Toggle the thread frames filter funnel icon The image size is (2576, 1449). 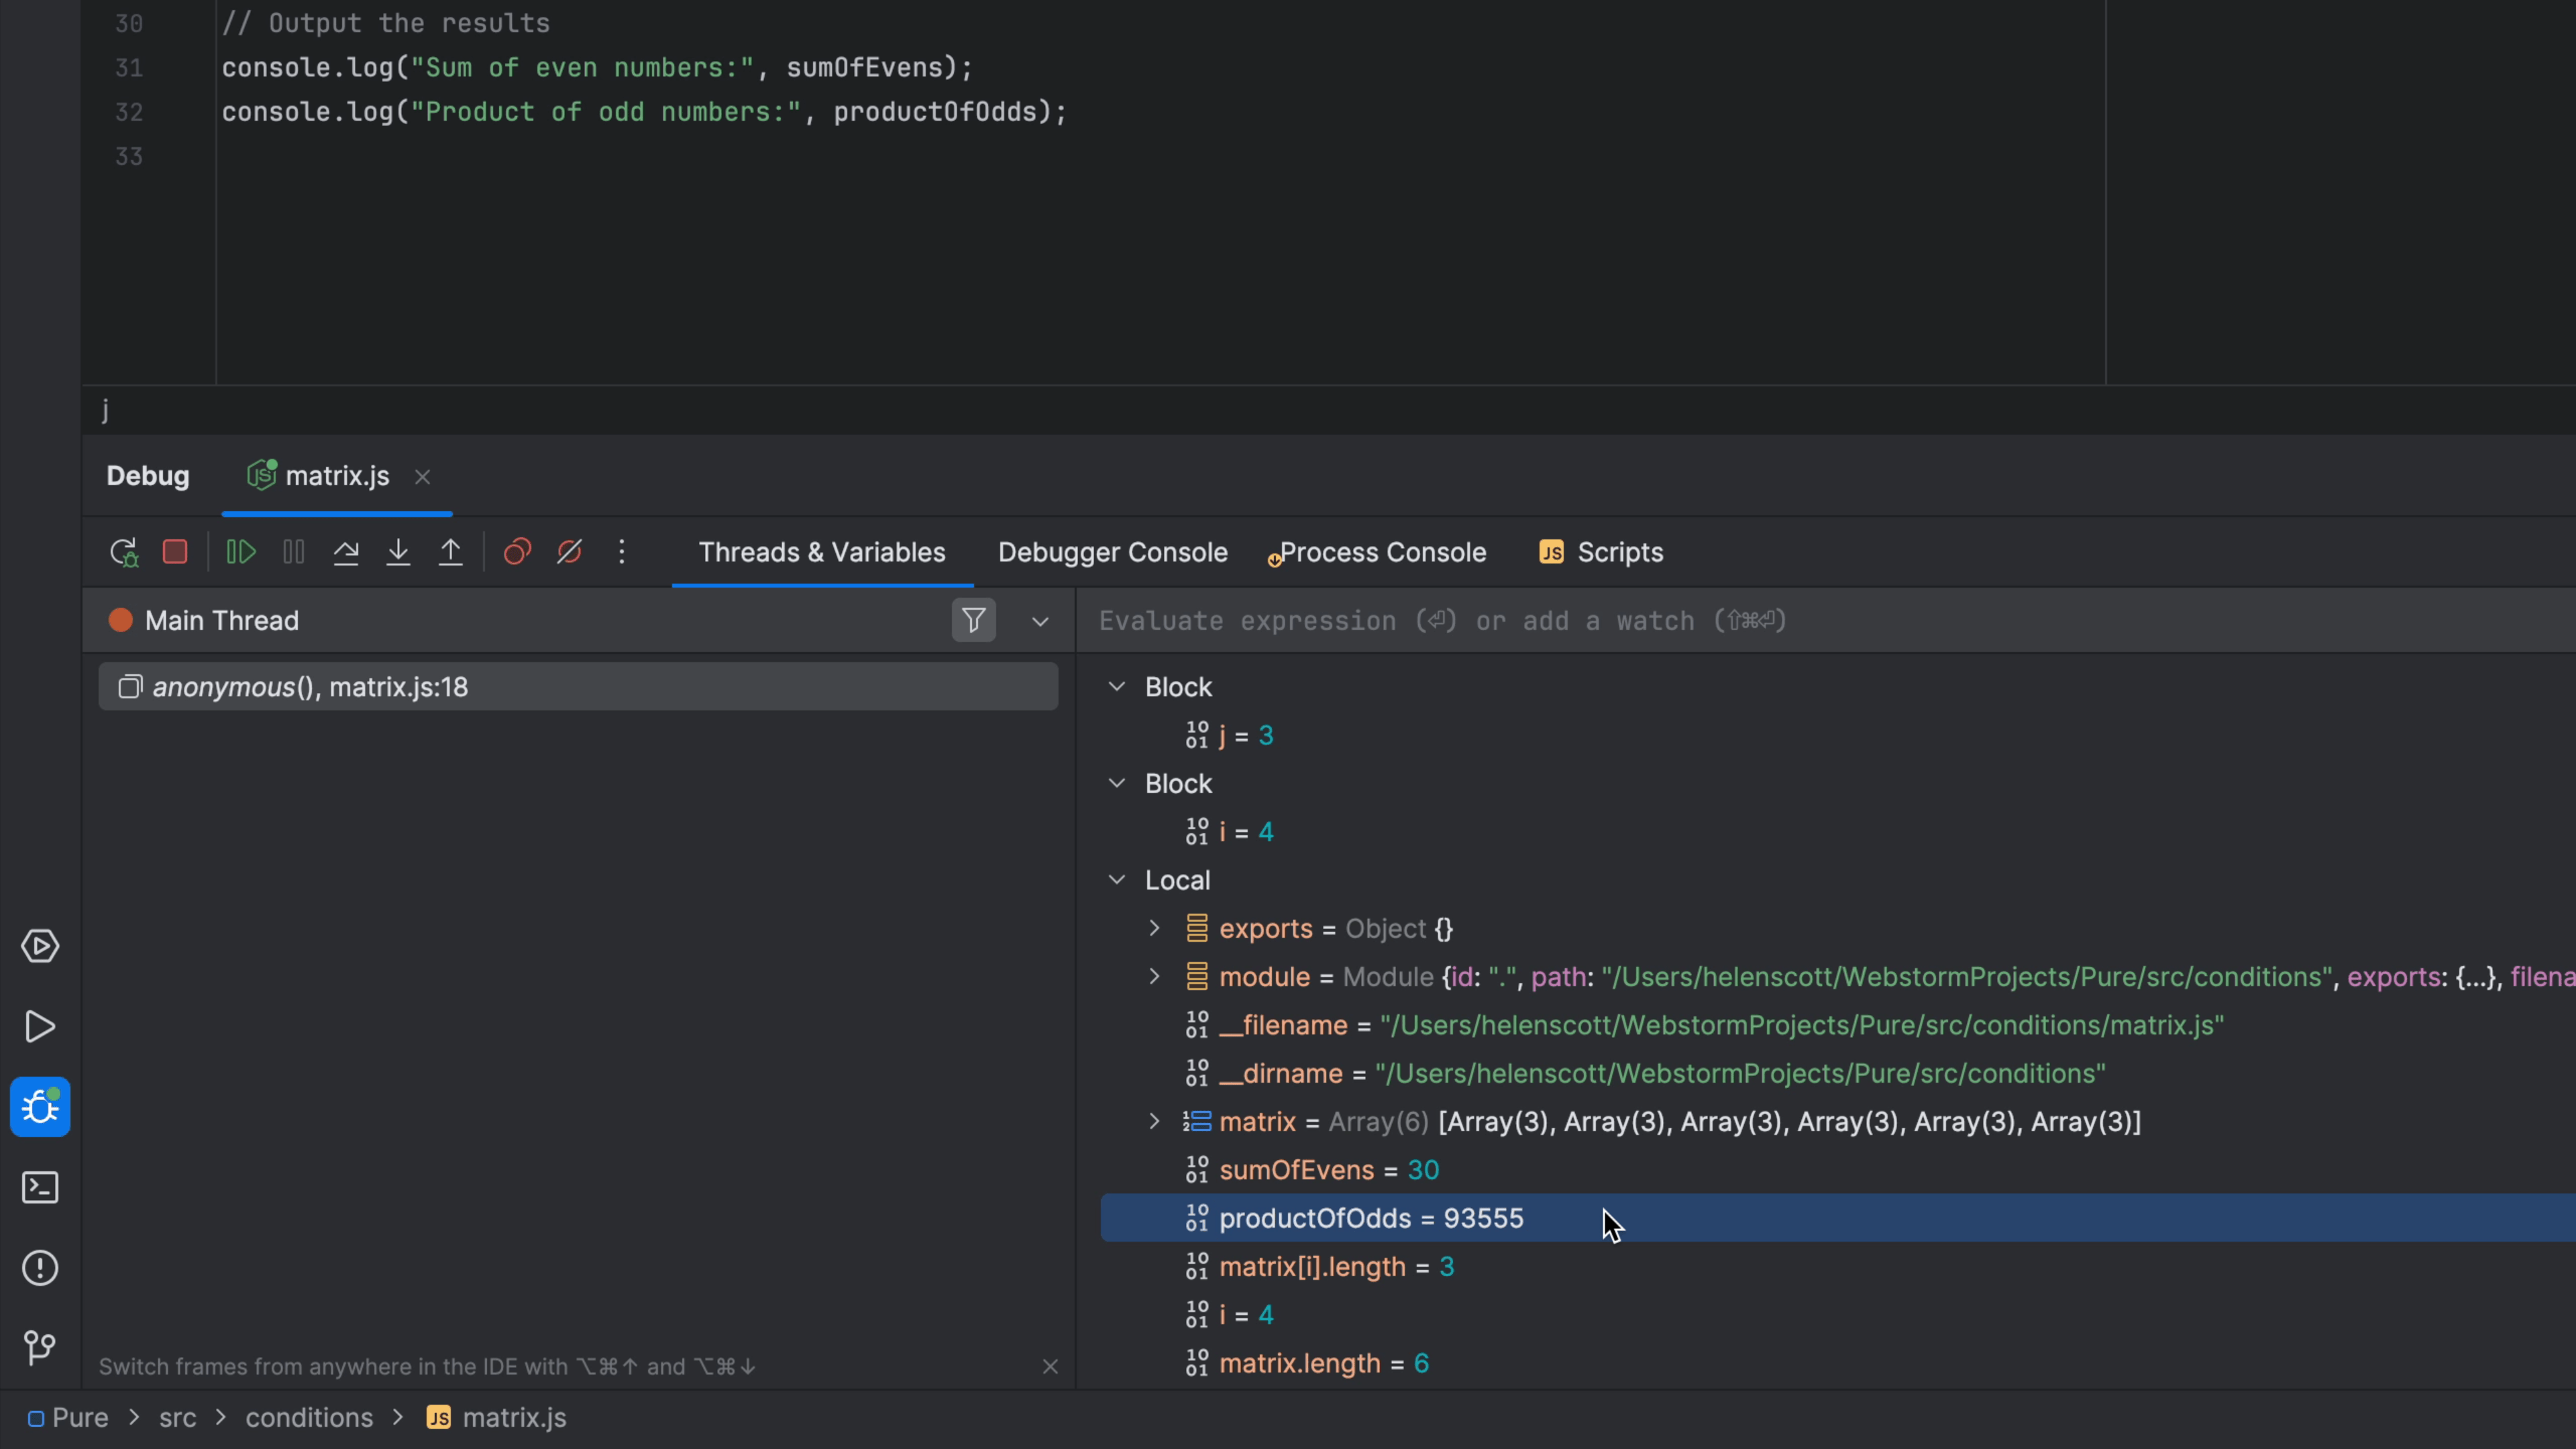tap(973, 620)
